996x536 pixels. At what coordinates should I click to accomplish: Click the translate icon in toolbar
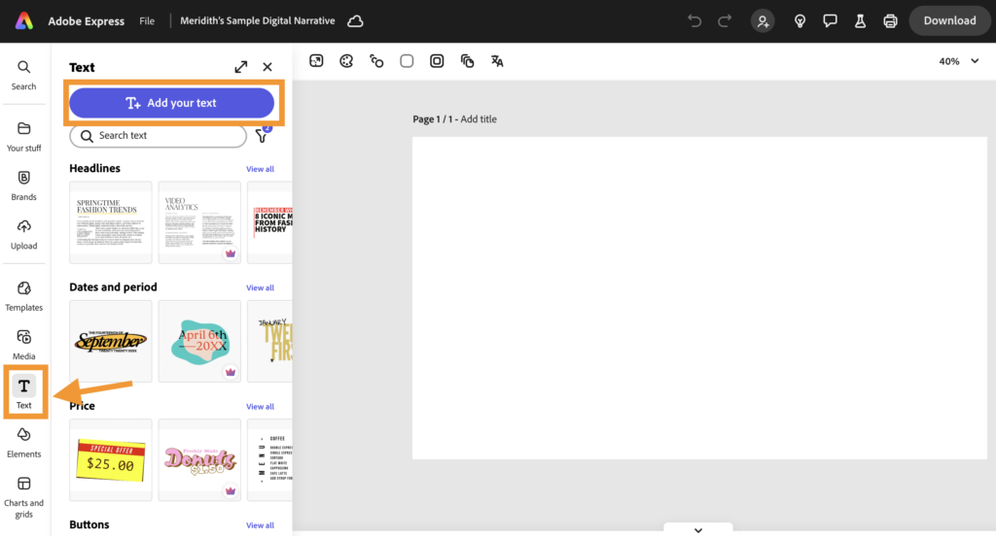(x=497, y=61)
